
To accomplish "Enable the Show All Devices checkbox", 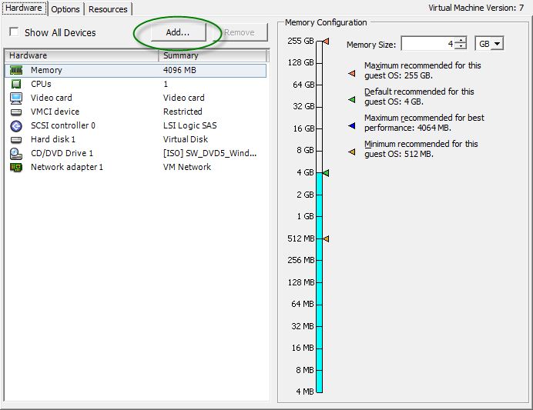I will 14,32.
